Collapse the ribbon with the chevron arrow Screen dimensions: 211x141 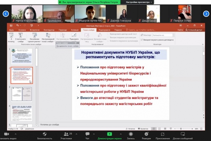tap(203, 44)
